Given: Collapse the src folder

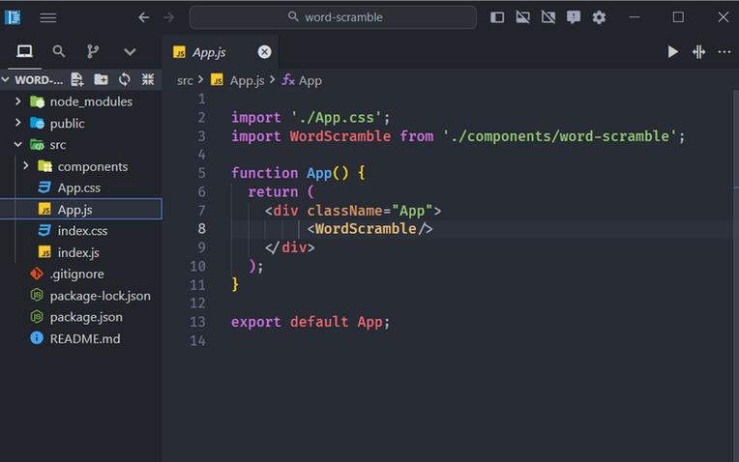Looking at the screenshot, I should [18, 145].
